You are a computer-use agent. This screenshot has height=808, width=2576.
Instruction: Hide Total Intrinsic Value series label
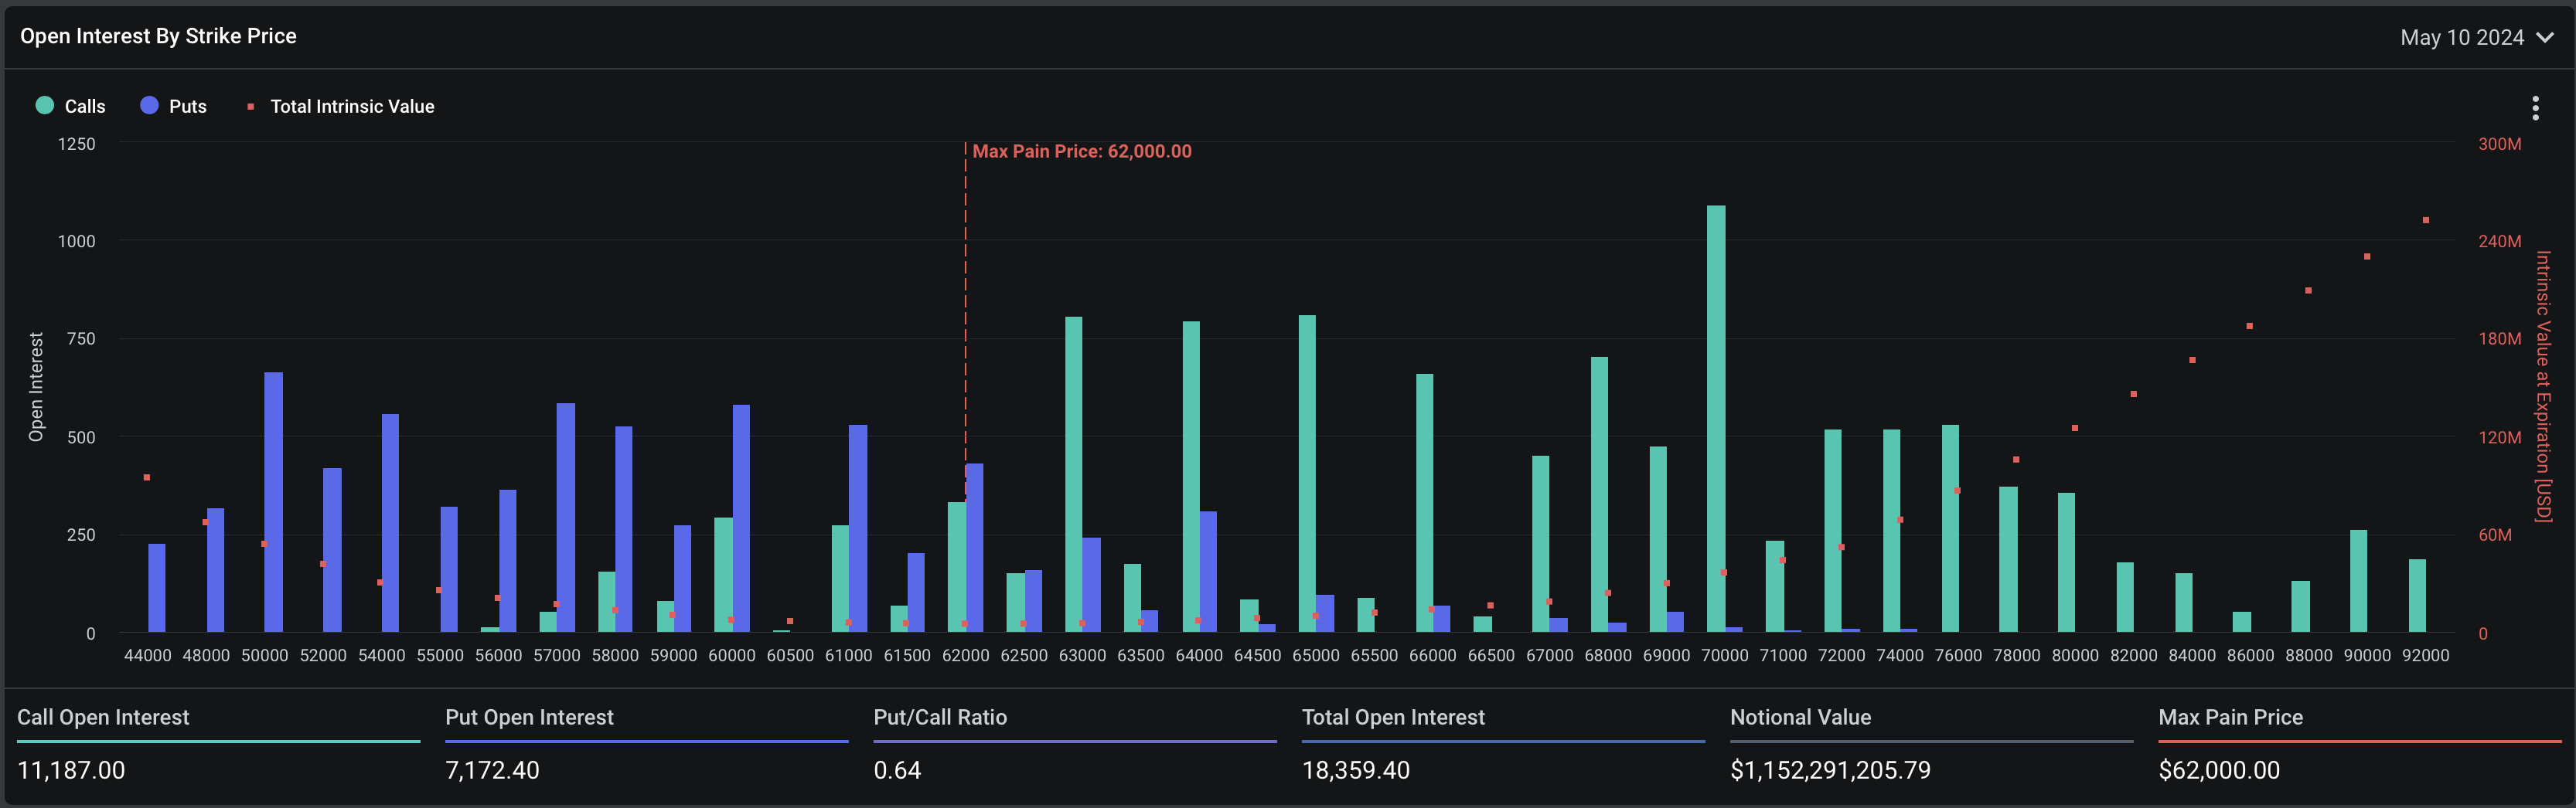click(x=352, y=107)
